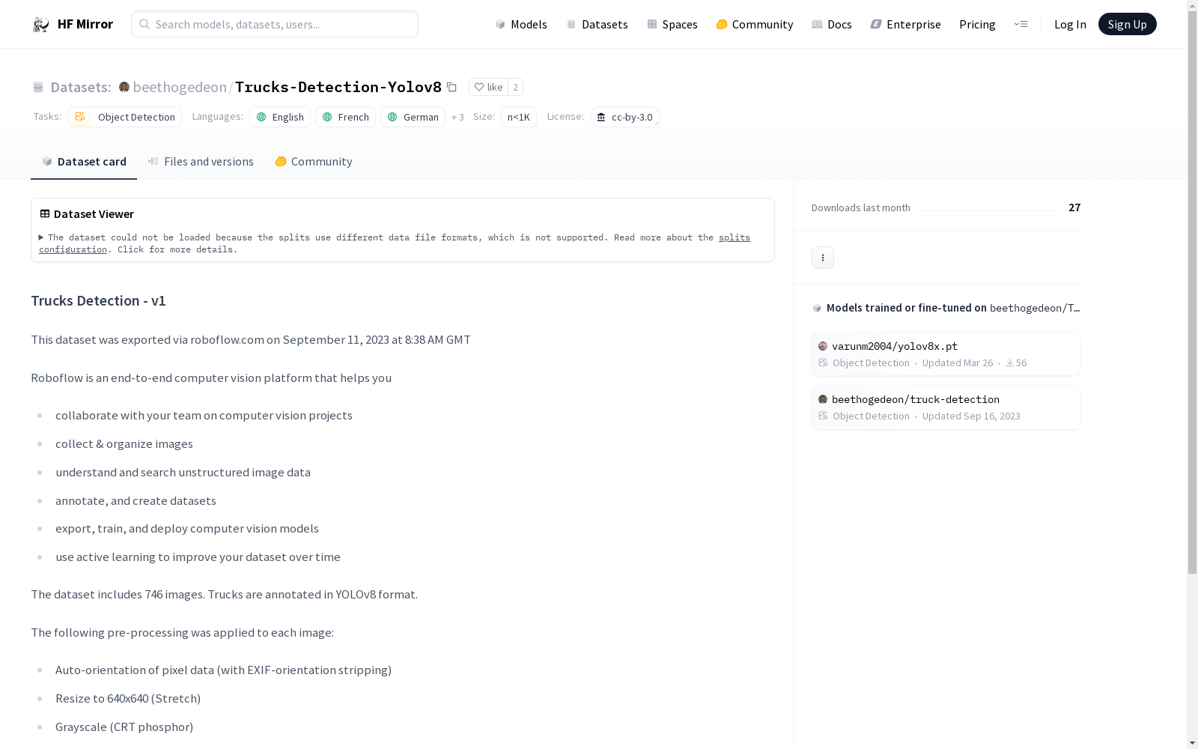The image size is (1198, 749).
Task: Click the Datasets breadcrumb database icon
Action: [x=38, y=87]
